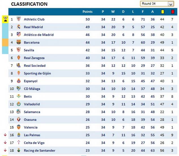Click the relegation arrow beside Las Palmas
Viewport: 179px width, 156px height.
pyautogui.click(x=5, y=135)
